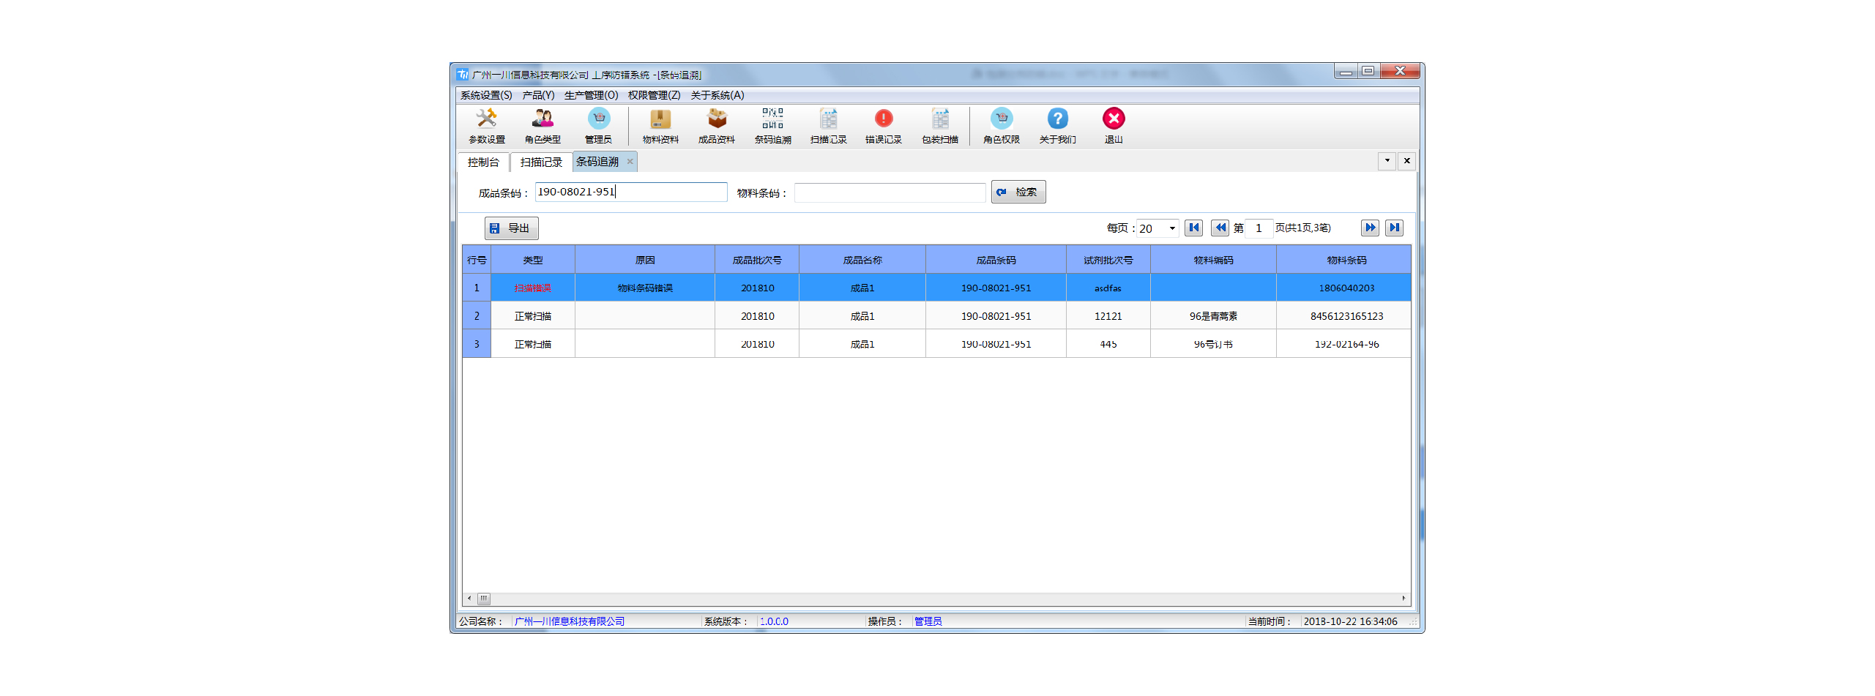Click the 导出 export button
This screenshot has height=696, width=1875.
[511, 228]
